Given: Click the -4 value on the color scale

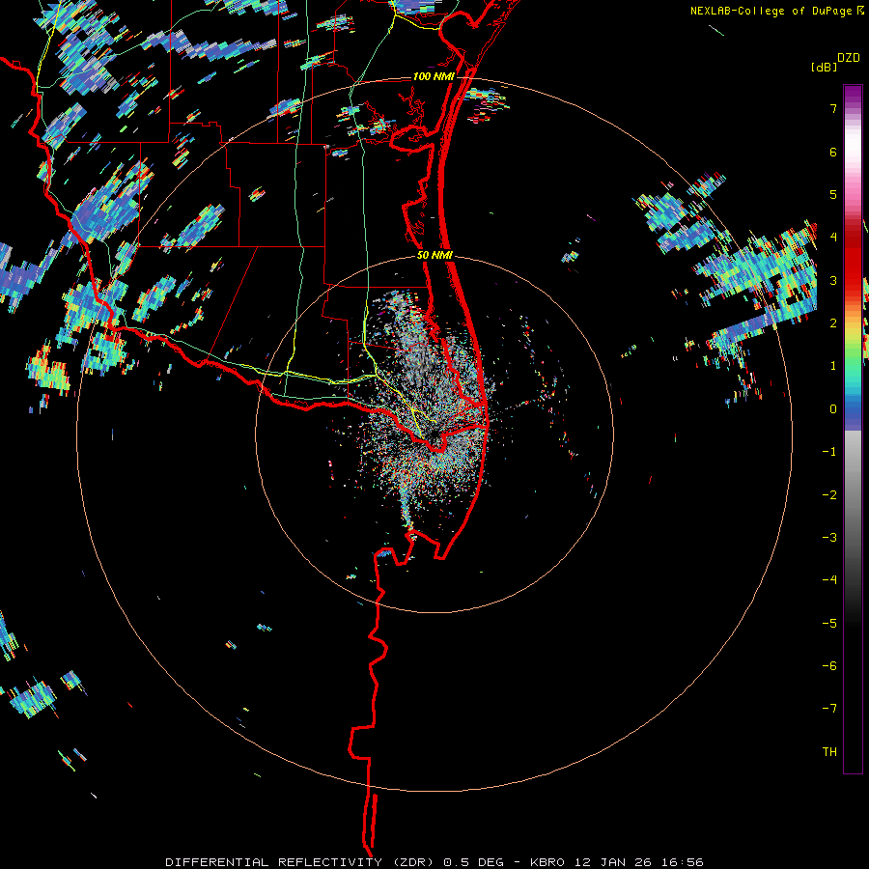Looking at the screenshot, I should pyautogui.click(x=829, y=580).
